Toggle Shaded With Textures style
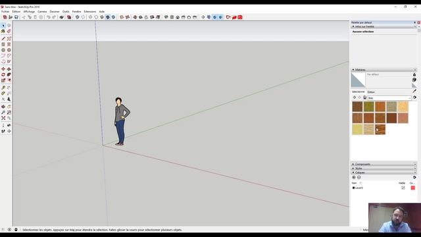 [108, 17]
